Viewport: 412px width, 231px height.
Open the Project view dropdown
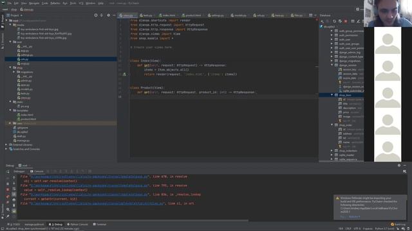(14, 15)
